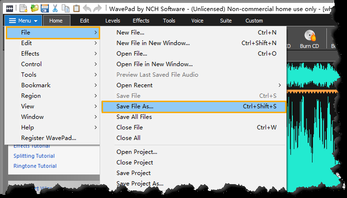
Task: Switch to the Levels tab
Action: 112,21
